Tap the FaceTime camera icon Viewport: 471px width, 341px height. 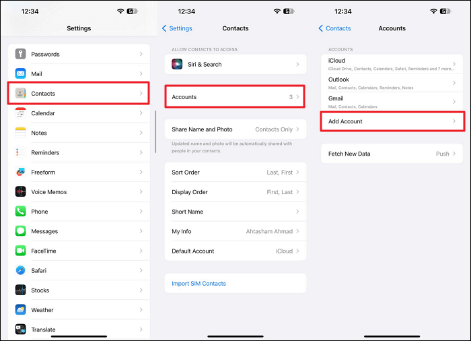tap(20, 251)
